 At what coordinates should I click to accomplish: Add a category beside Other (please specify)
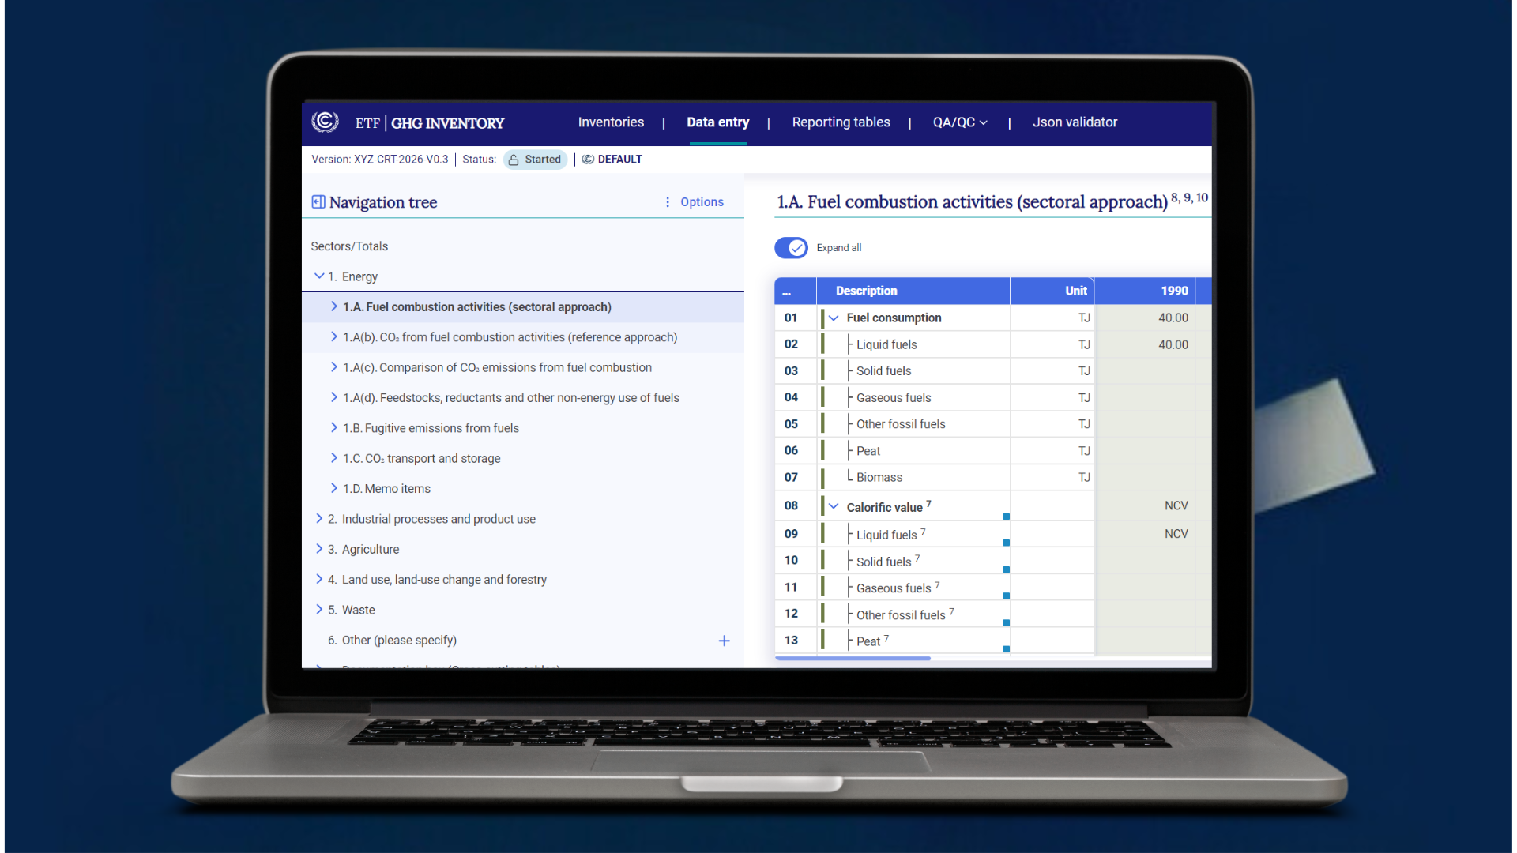point(724,641)
